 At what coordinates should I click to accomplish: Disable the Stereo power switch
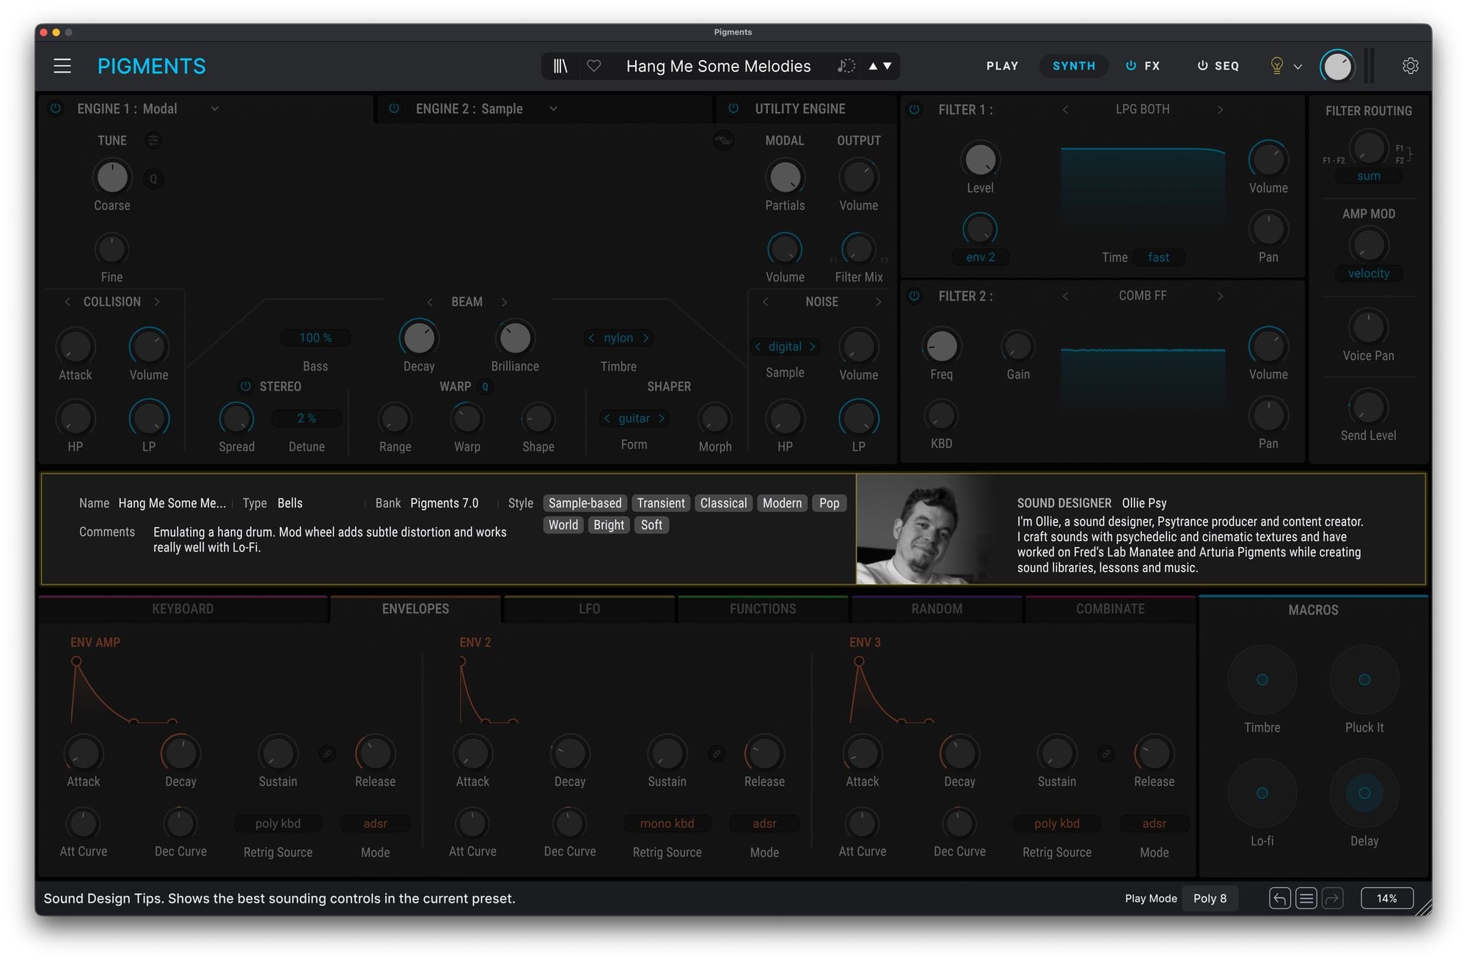246,386
